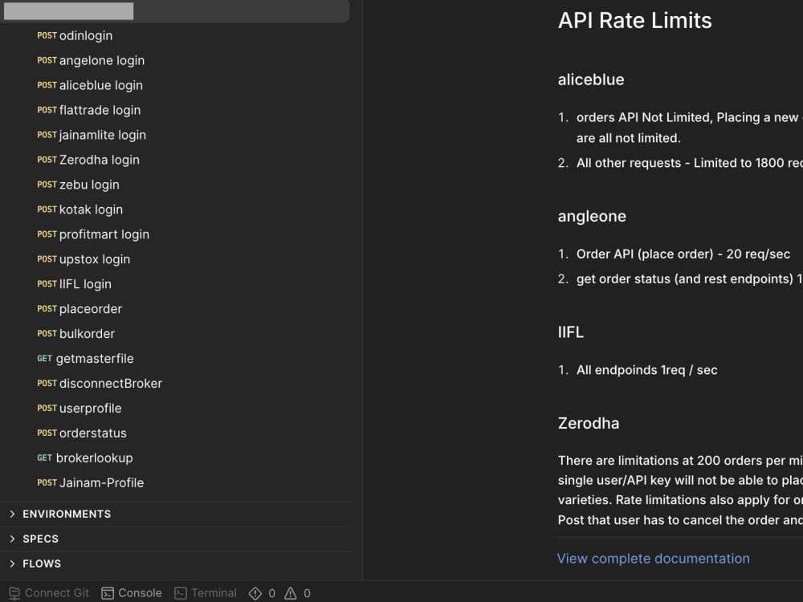This screenshot has height=602, width=803.
Task: Open View complete documentation link
Action: pos(653,559)
